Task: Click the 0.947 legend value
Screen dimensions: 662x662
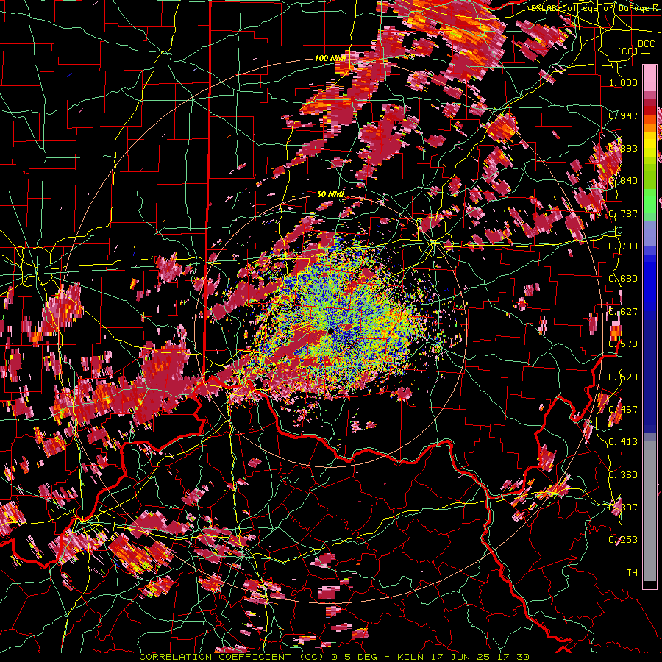Action: tap(623, 115)
